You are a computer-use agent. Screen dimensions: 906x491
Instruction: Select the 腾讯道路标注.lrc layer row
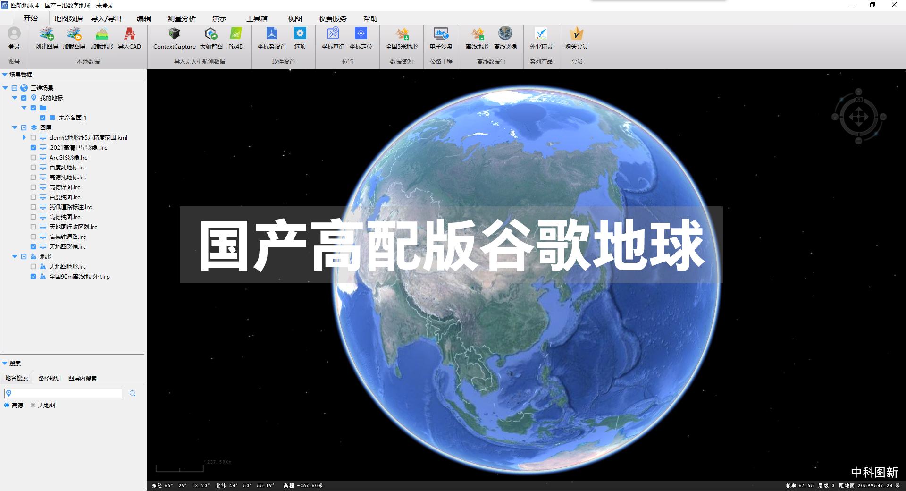point(71,207)
